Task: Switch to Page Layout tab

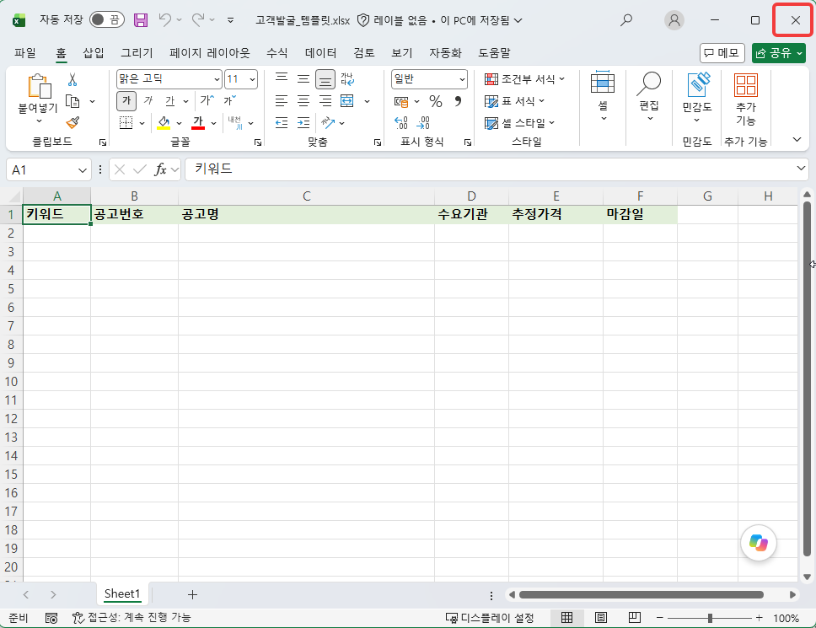Action: 209,52
